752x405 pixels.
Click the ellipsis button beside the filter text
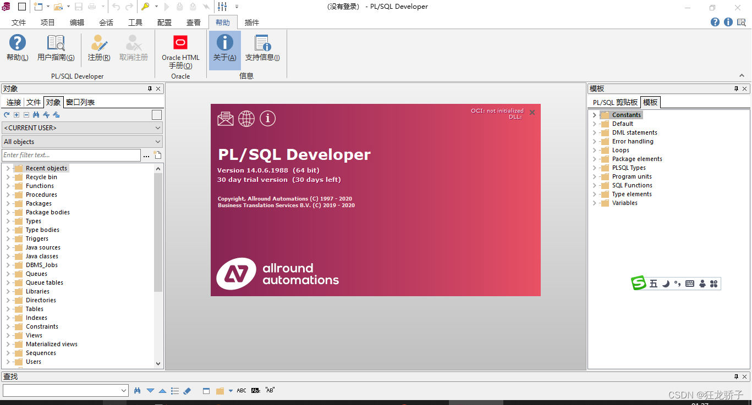point(146,156)
